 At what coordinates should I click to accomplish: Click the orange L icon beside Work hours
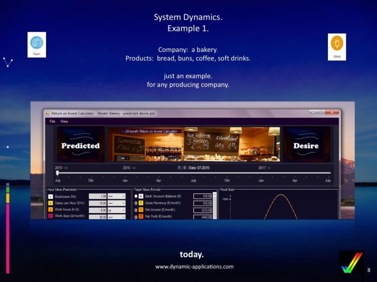[50, 210]
